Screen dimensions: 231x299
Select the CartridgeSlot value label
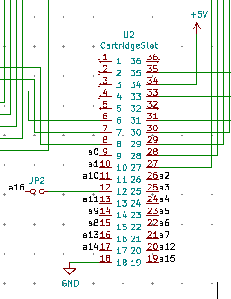tap(129, 46)
